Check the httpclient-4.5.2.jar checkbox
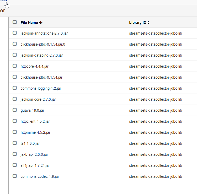Viewport: 197px width, 194px height. pyautogui.click(x=15, y=121)
